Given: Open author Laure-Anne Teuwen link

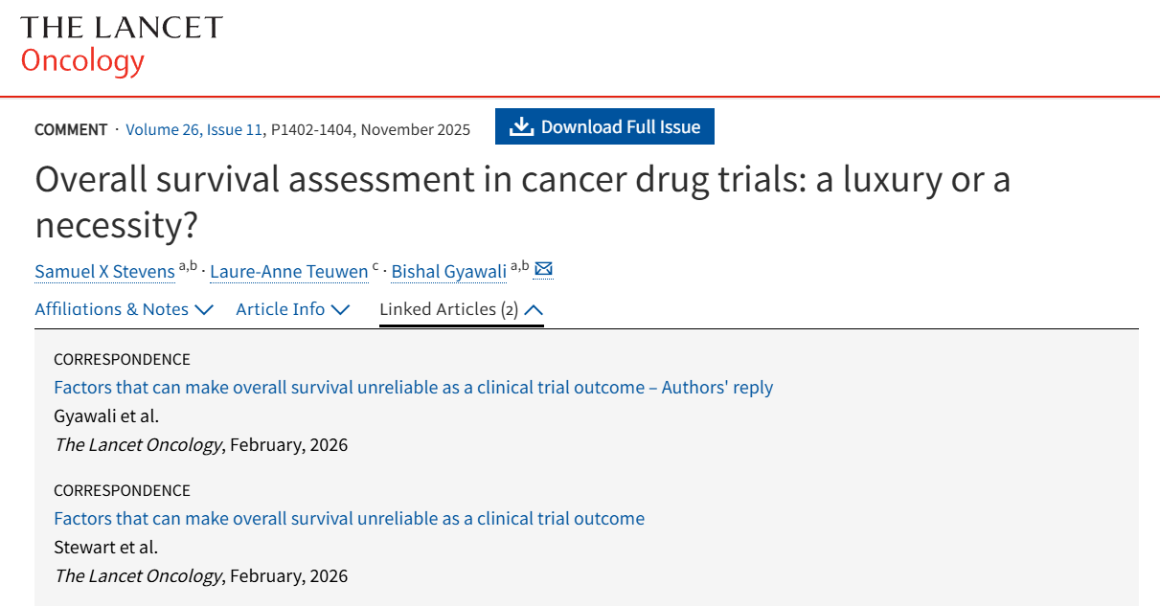Looking at the screenshot, I should 288,272.
